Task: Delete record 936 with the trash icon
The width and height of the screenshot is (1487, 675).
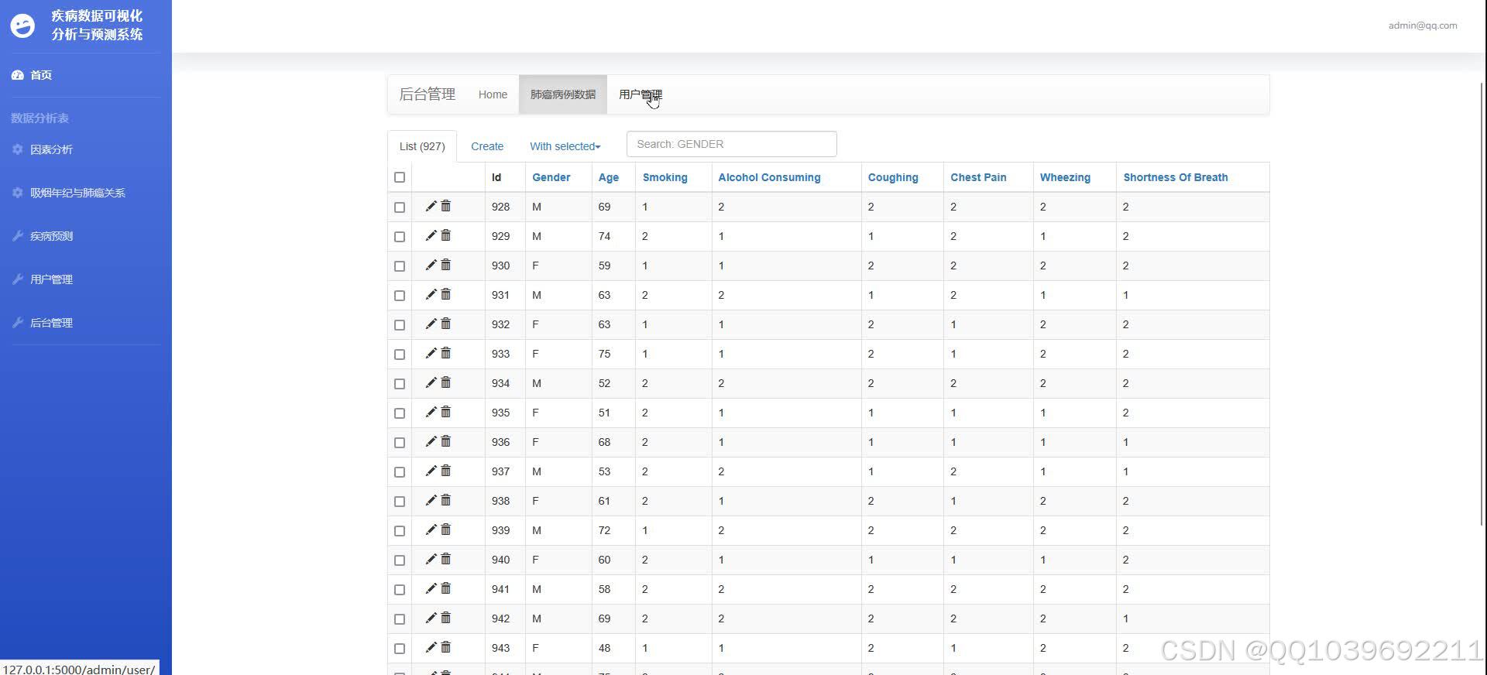Action: click(x=446, y=442)
